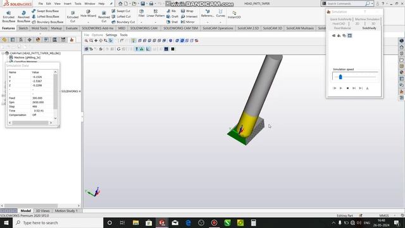
Task: Open the Window menu
Action: pyautogui.click(x=90, y=4)
